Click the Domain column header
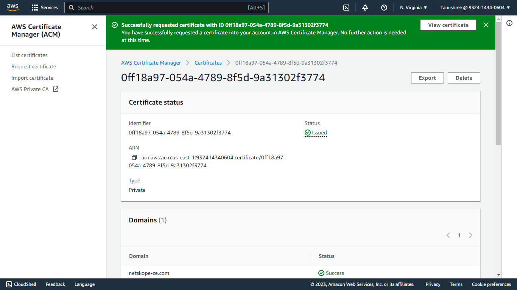 (x=139, y=256)
